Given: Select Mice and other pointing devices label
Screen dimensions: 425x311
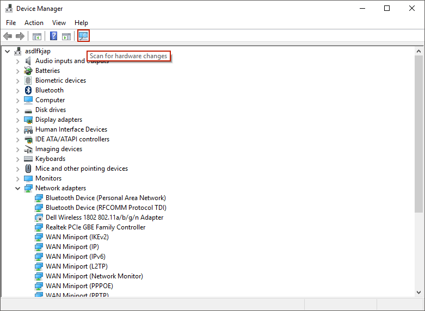Looking at the screenshot, I should tap(81, 169).
